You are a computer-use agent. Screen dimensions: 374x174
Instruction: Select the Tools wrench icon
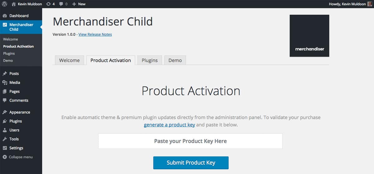click(5, 139)
